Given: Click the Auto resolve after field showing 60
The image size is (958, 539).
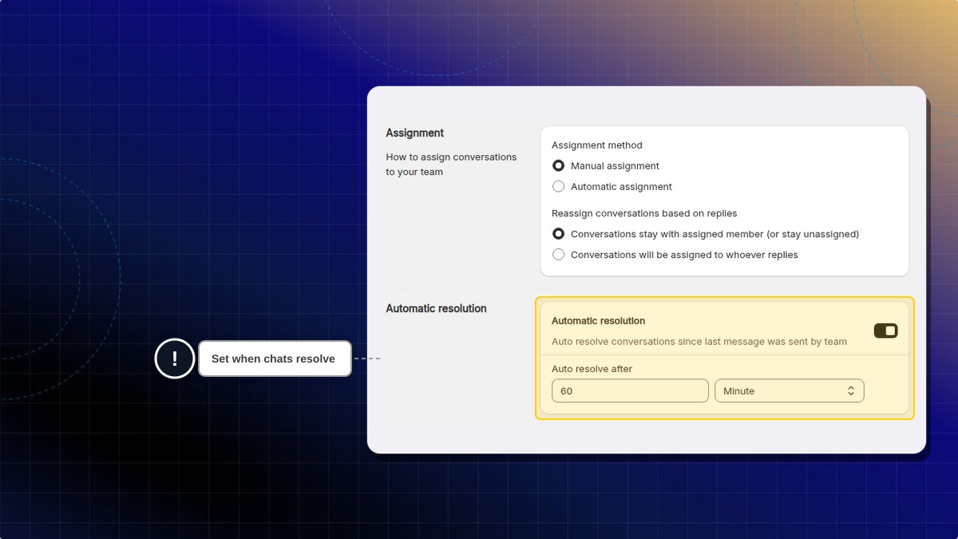Looking at the screenshot, I should (630, 390).
